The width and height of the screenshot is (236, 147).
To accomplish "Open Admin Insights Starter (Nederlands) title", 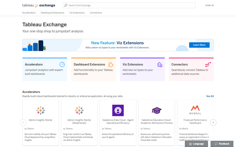I will coord(79,122).
